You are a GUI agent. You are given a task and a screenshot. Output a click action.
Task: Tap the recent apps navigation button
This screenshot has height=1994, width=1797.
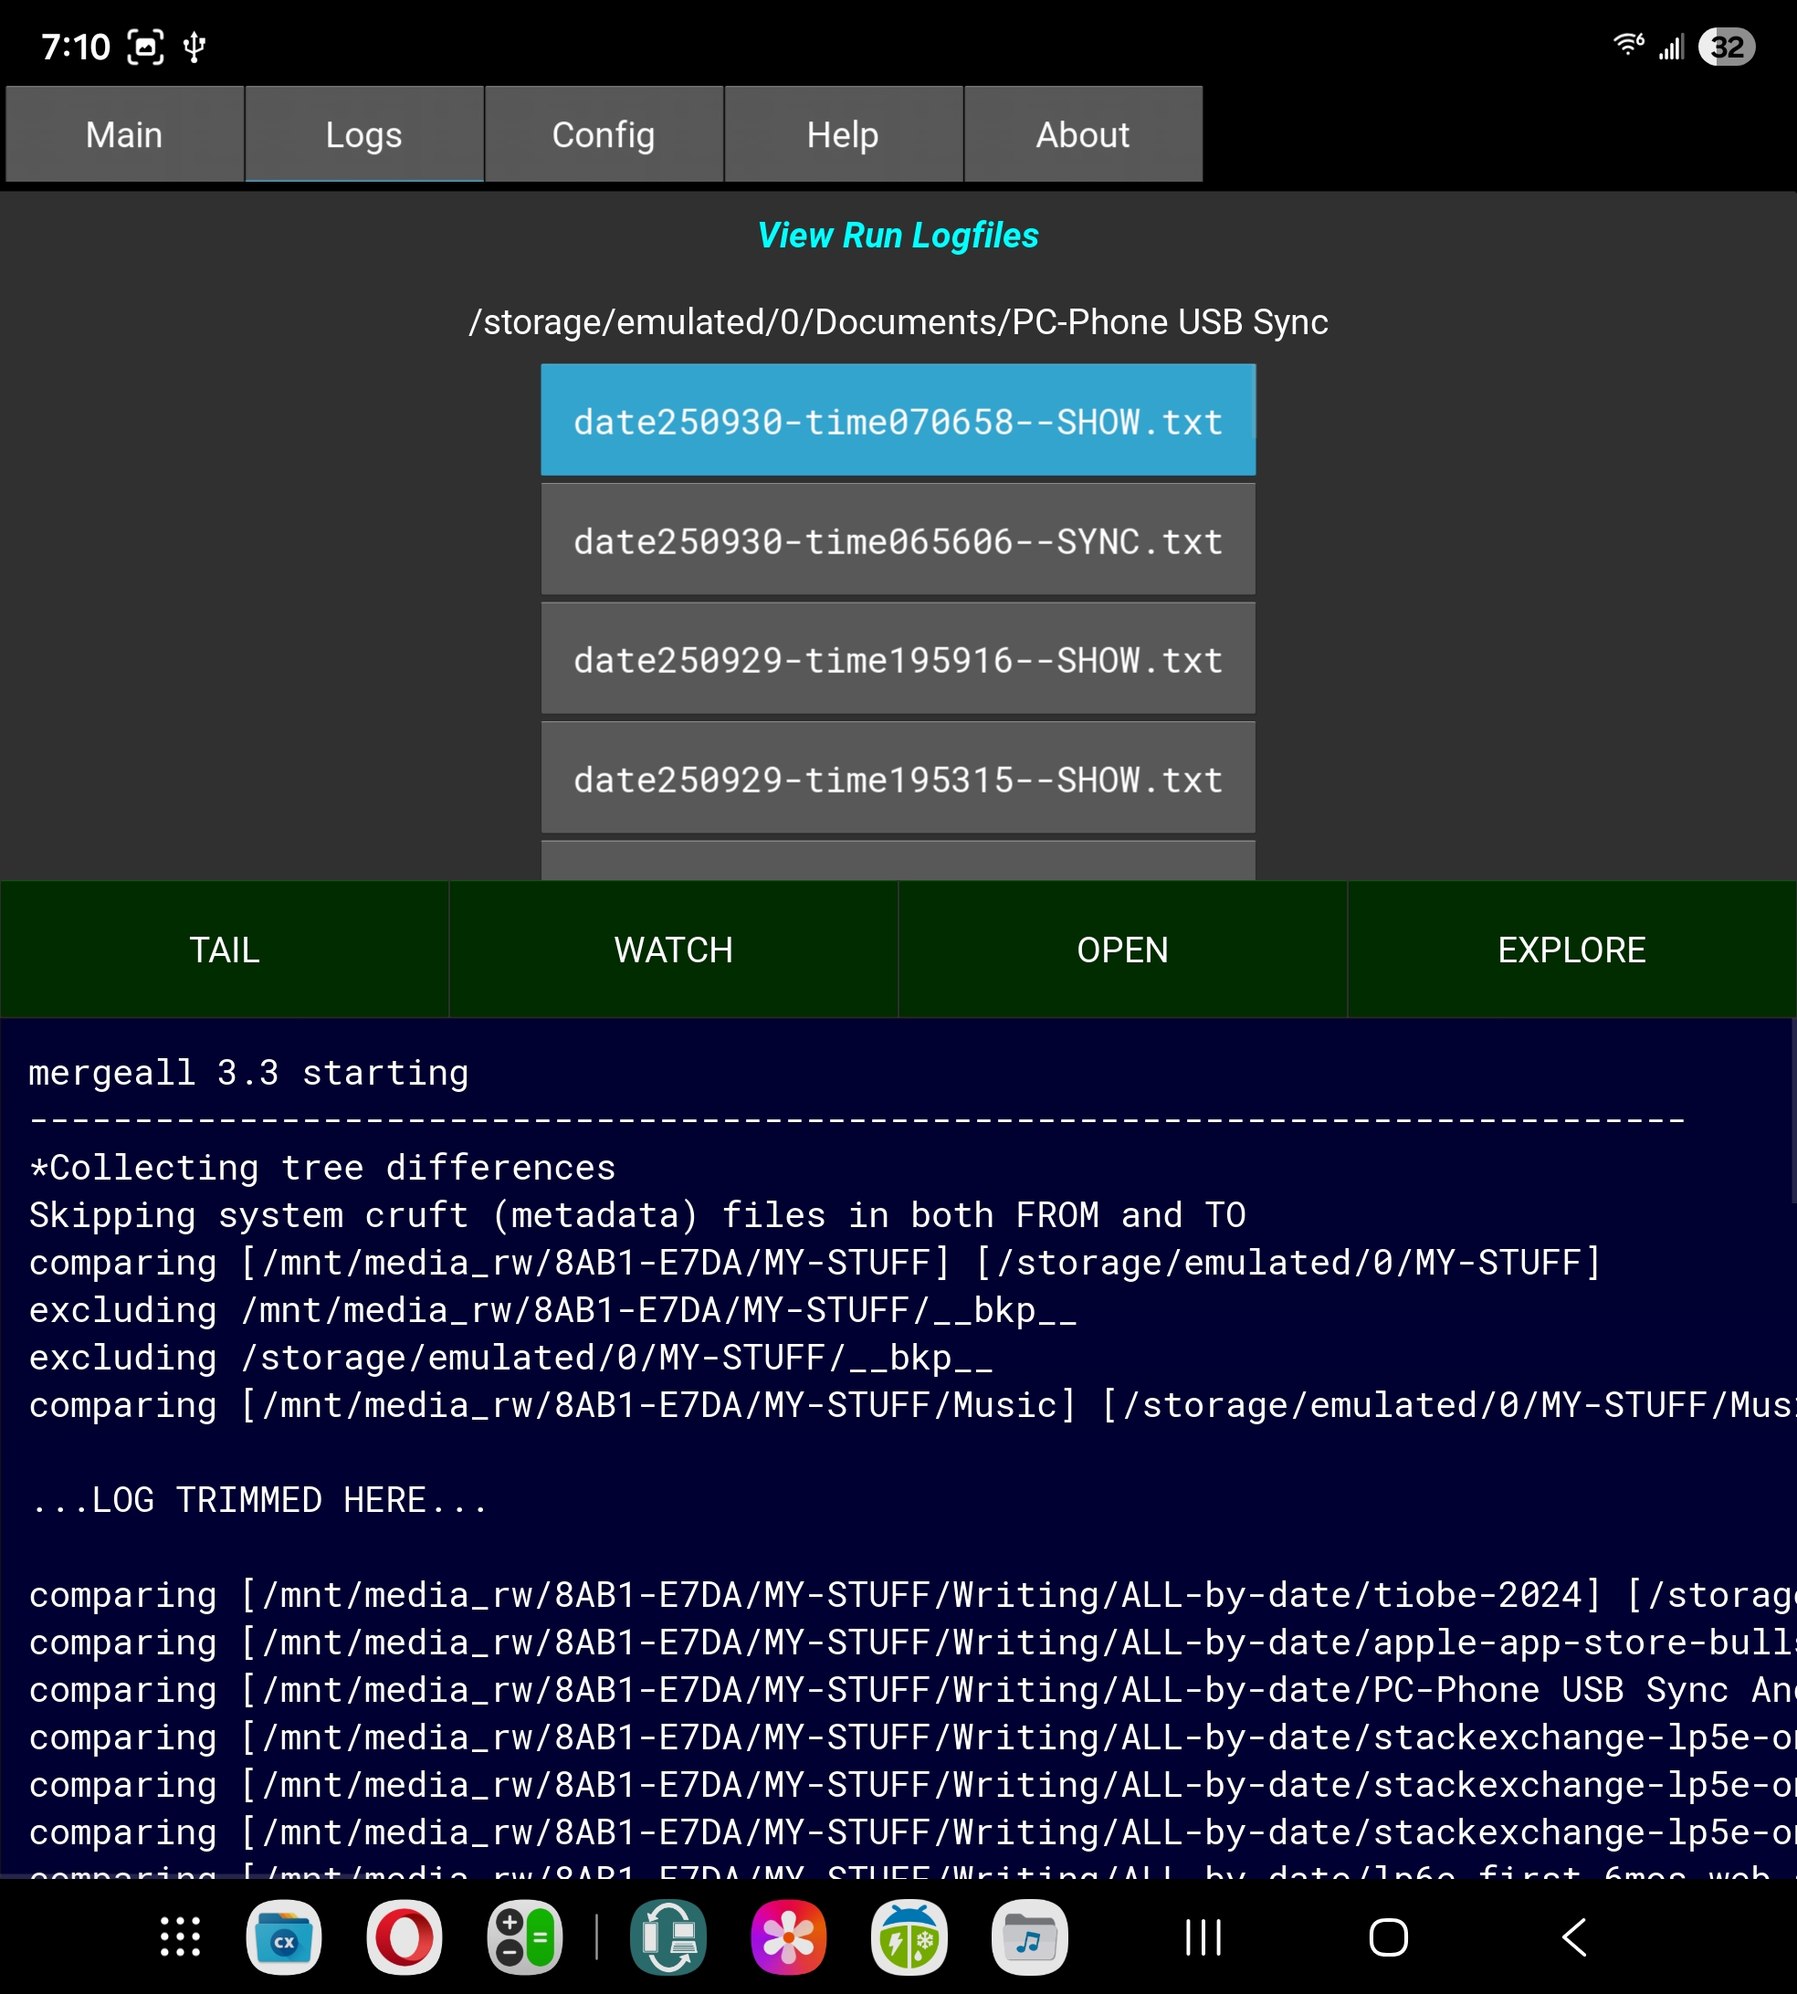click(1203, 1936)
